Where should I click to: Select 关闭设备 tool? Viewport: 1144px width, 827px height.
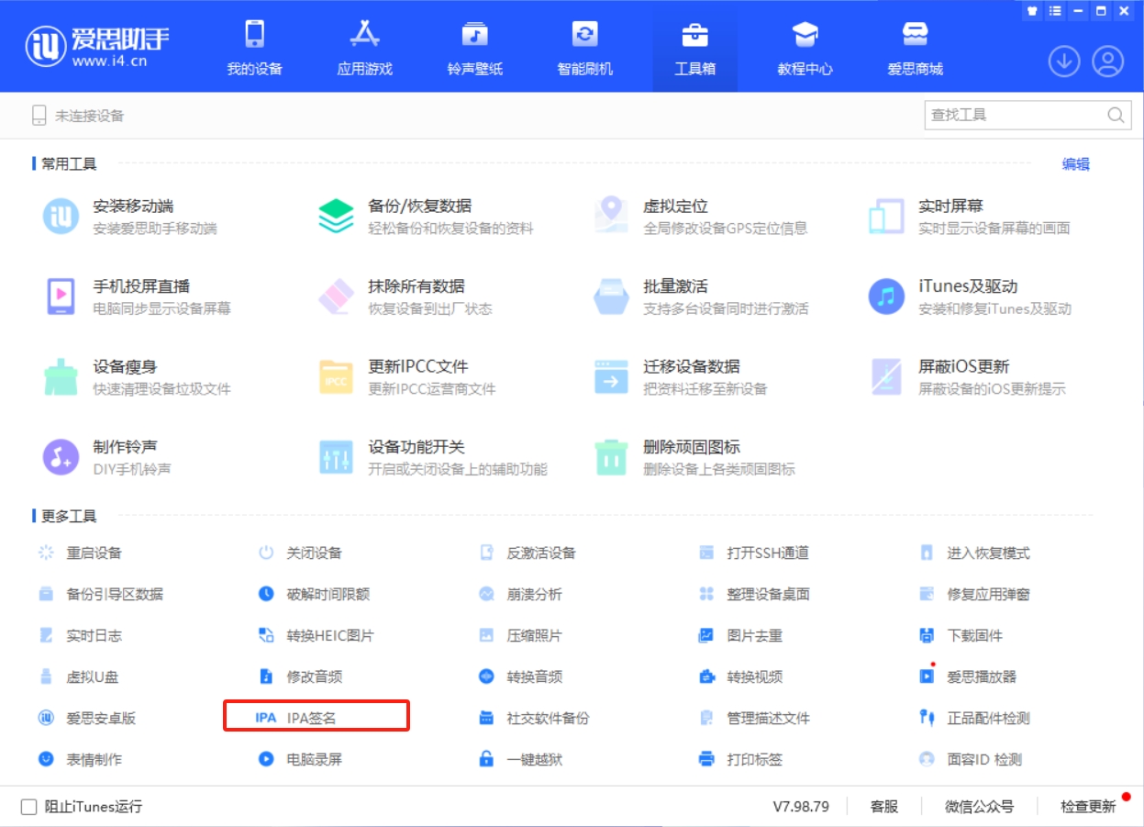coord(300,553)
